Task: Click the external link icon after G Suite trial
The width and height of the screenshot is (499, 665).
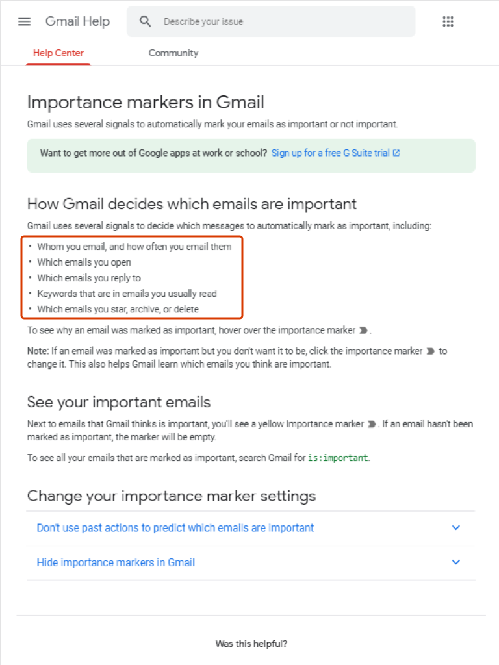Action: click(396, 153)
